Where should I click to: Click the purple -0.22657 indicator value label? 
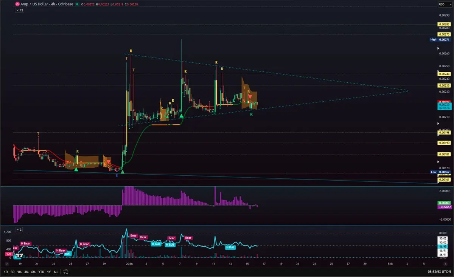[x=444, y=207]
